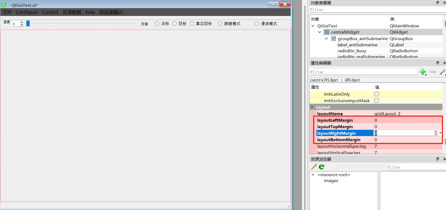Open the wrench configure icon in property editor
Viewport: 446px width, 210px height.
(443, 72)
